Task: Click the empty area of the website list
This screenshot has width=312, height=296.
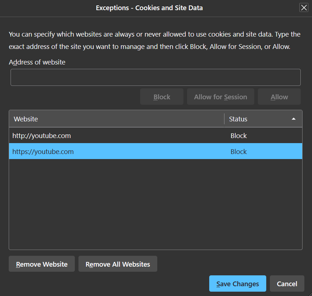Action: click(155, 204)
